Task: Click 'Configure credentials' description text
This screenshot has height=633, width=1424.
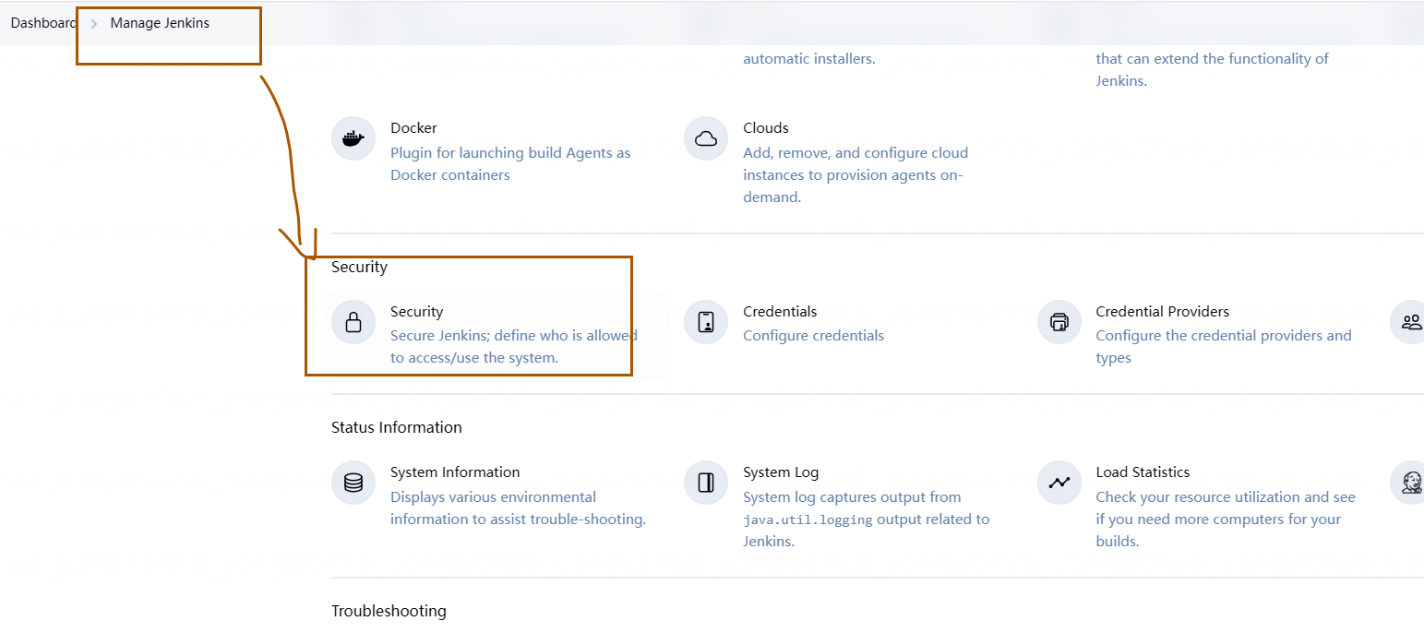Action: pos(813,335)
